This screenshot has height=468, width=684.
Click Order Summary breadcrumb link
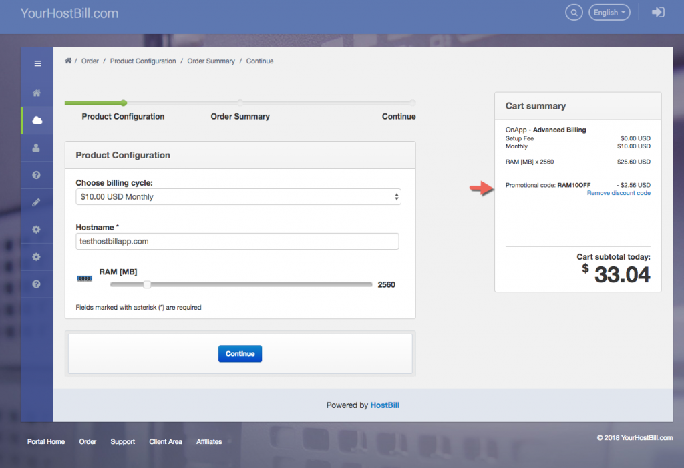point(211,61)
